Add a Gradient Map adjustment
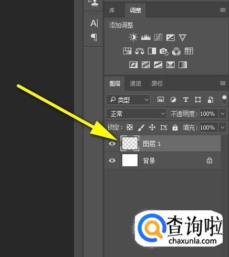 pos(183,65)
